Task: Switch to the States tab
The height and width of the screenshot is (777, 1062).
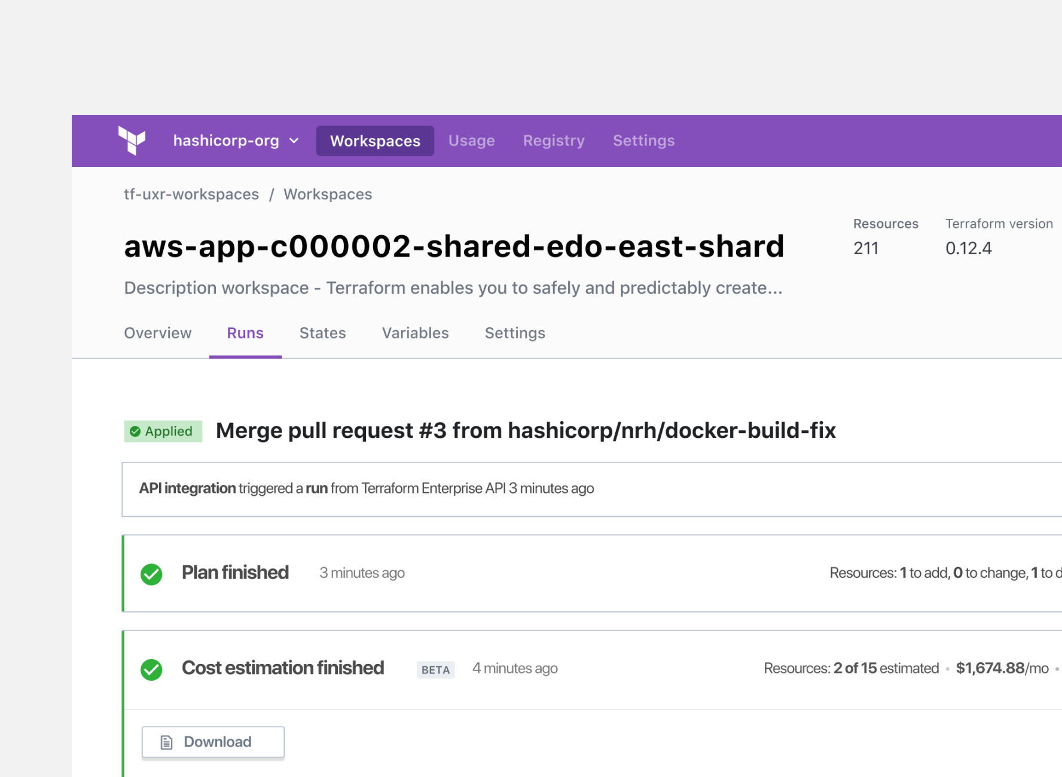Action: pos(323,333)
